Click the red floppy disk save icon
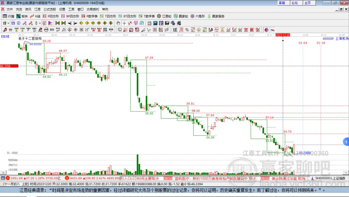This screenshot has height=197, width=349. [167, 23]
